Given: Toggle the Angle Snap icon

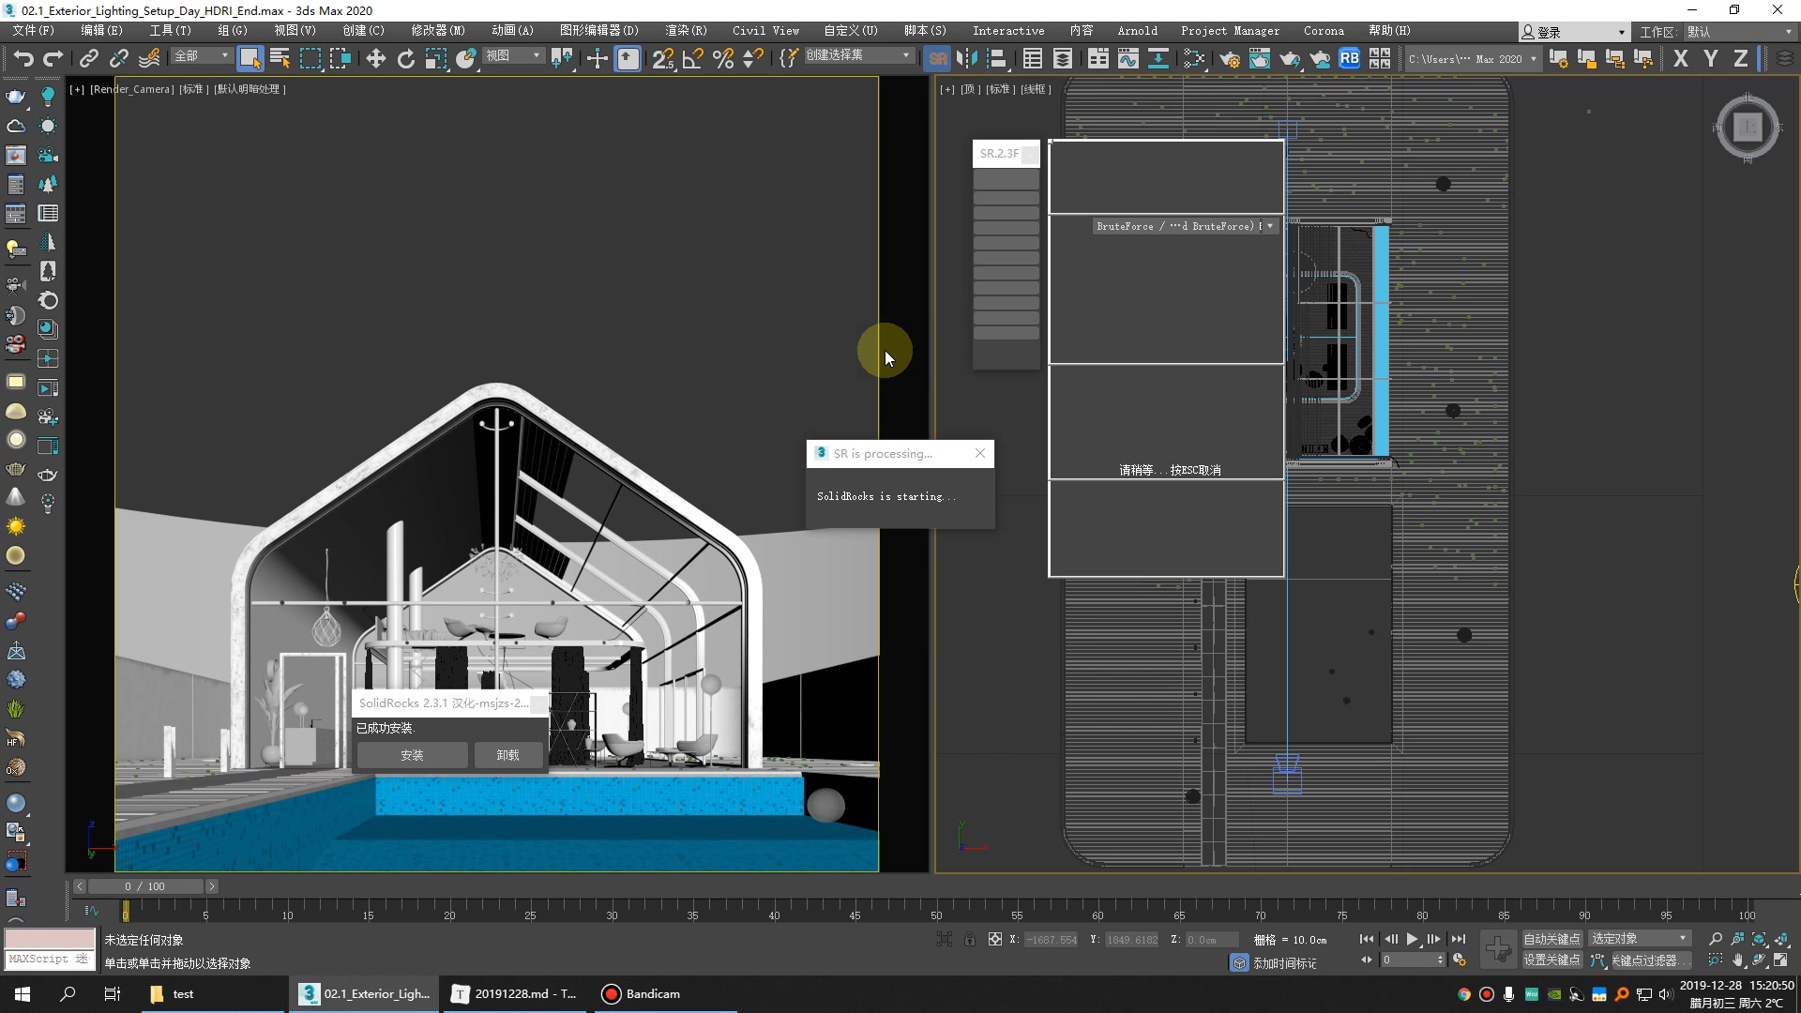Looking at the screenshot, I should [x=692, y=59].
